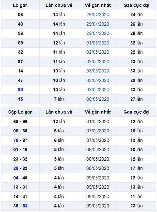This screenshot has width=157, height=212.
Task: Open the blue number 15 link
Action: coord(20,99)
